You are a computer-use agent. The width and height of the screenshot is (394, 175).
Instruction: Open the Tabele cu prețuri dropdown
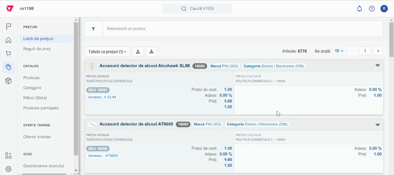[x=107, y=52]
